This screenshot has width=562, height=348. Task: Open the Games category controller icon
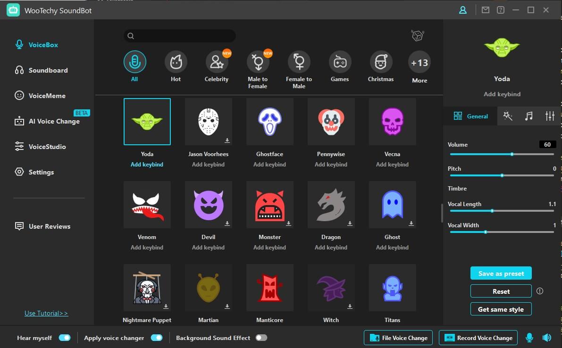click(340, 62)
